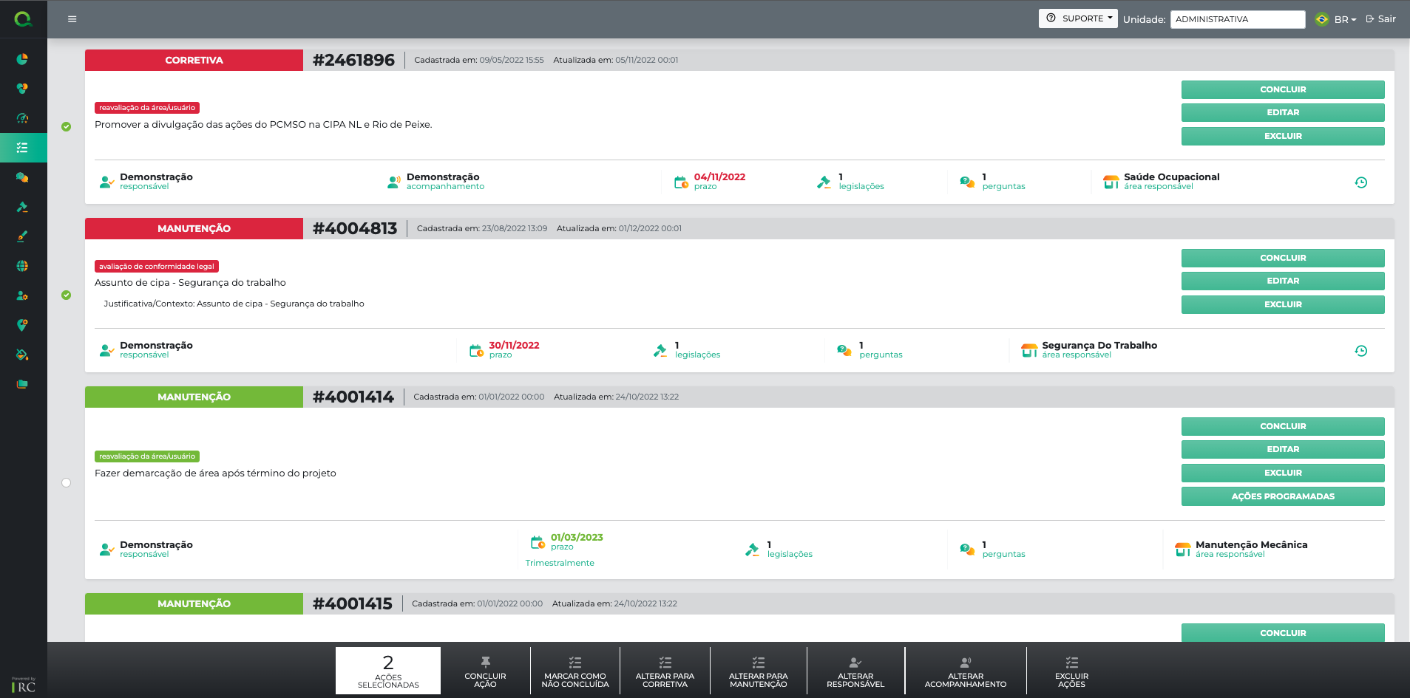Open the globe icon in sidebar

tap(22, 266)
